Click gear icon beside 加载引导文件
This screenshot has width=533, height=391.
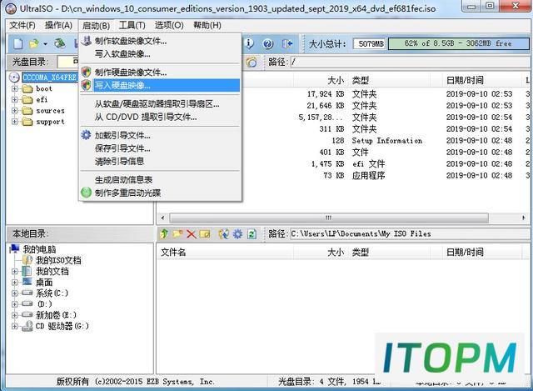coord(87,135)
